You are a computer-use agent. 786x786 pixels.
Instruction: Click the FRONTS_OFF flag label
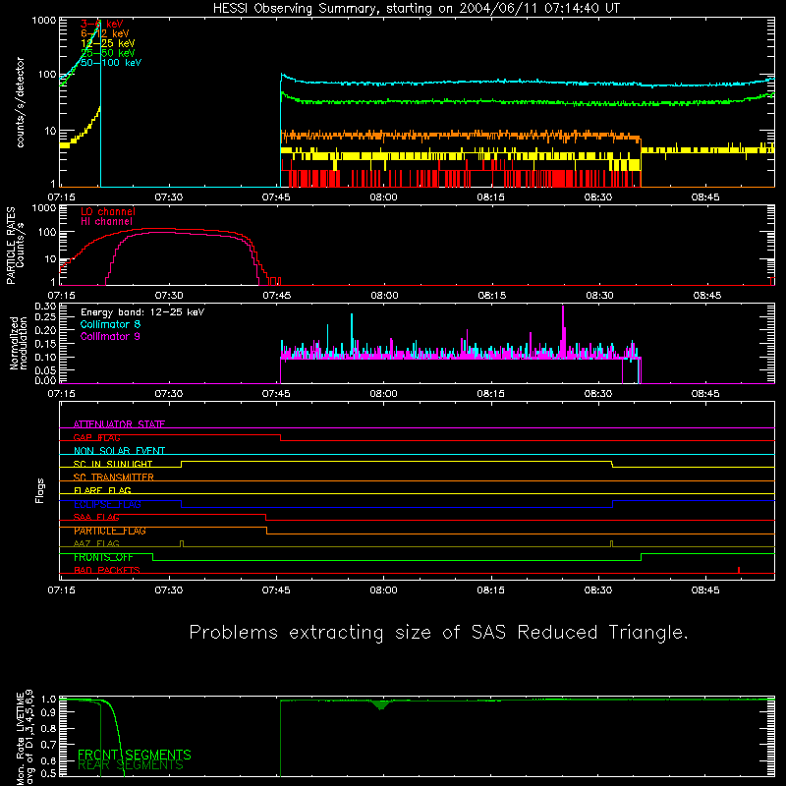[103, 557]
